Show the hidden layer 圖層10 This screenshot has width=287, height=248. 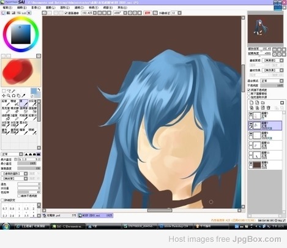coord(251,143)
